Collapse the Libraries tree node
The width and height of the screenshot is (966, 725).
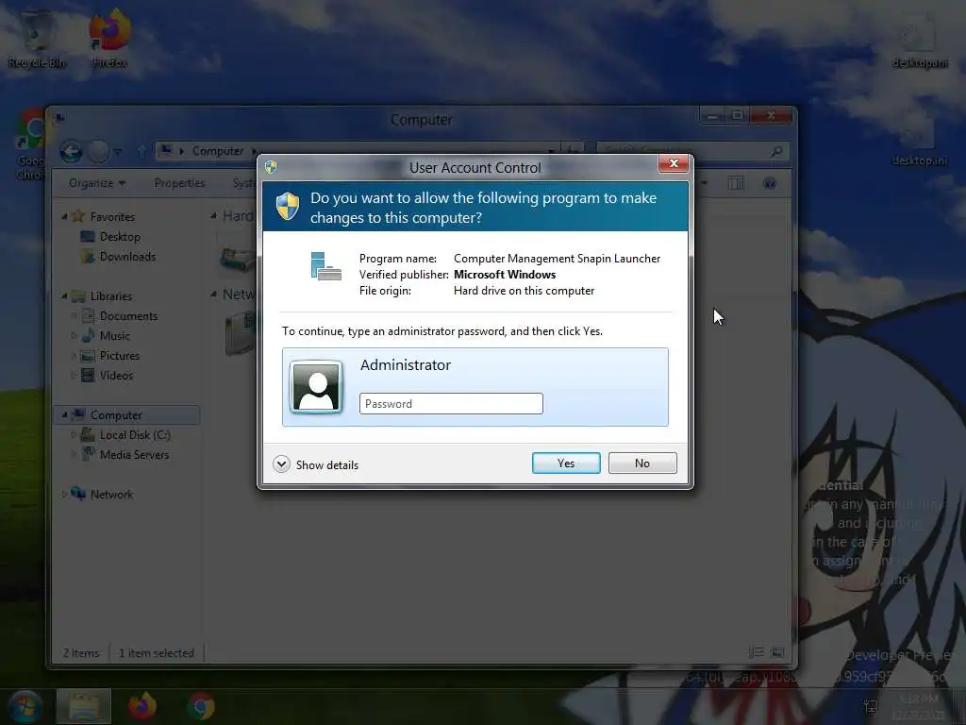(64, 296)
